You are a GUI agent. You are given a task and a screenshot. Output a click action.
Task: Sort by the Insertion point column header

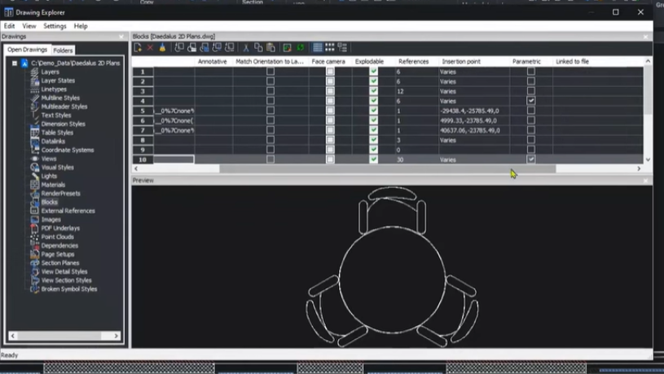pos(461,61)
